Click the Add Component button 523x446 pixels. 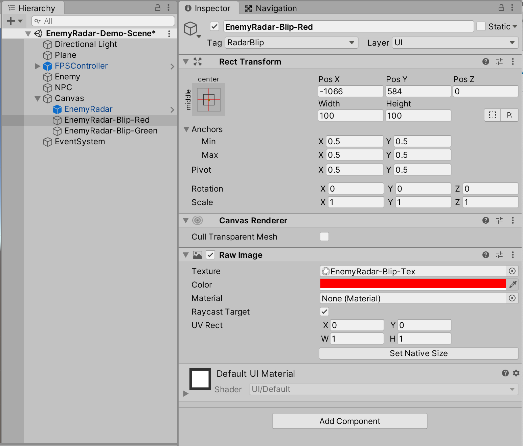pyautogui.click(x=349, y=421)
